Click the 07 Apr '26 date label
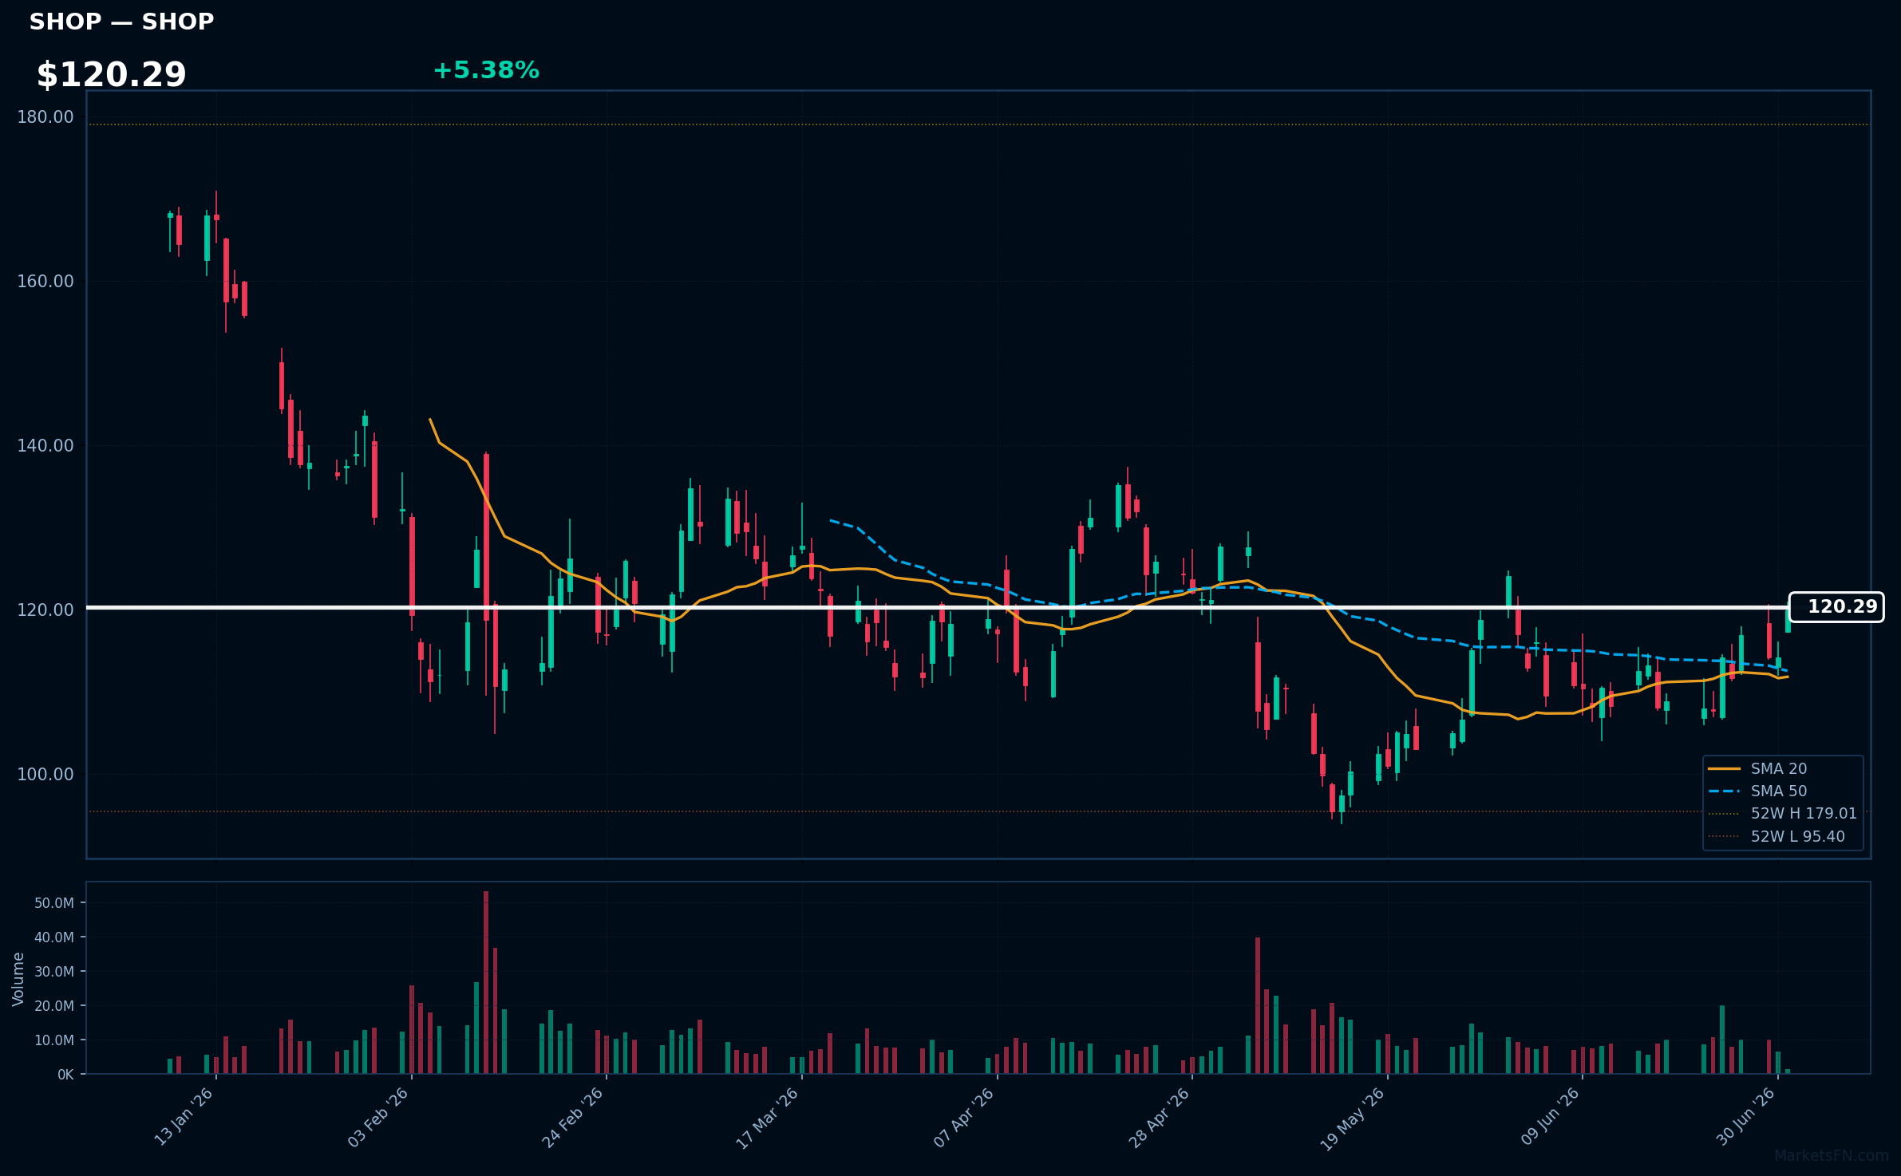Screen dimensions: 1901x1176 pyautogui.click(x=964, y=1117)
